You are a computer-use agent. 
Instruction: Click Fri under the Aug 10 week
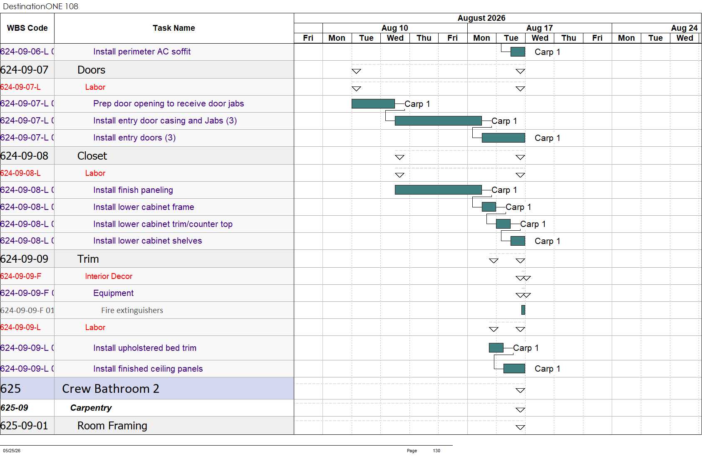[x=453, y=38]
